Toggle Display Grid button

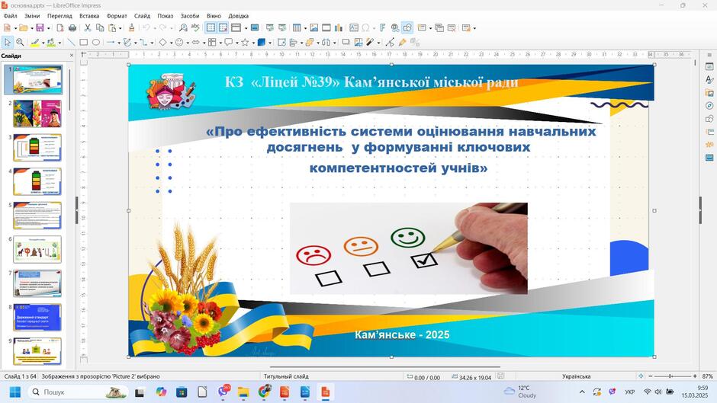[x=211, y=28]
